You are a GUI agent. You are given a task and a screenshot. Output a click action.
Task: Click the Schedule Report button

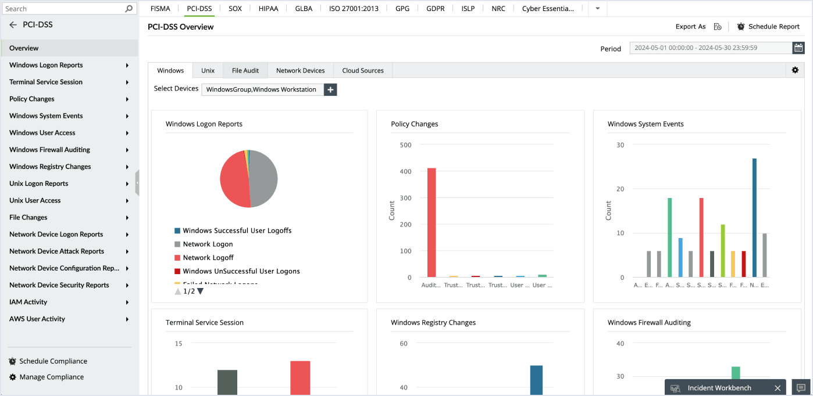tap(768, 26)
